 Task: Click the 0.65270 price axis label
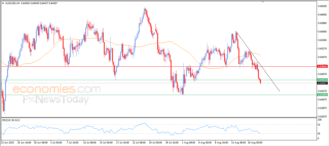pos(322,48)
